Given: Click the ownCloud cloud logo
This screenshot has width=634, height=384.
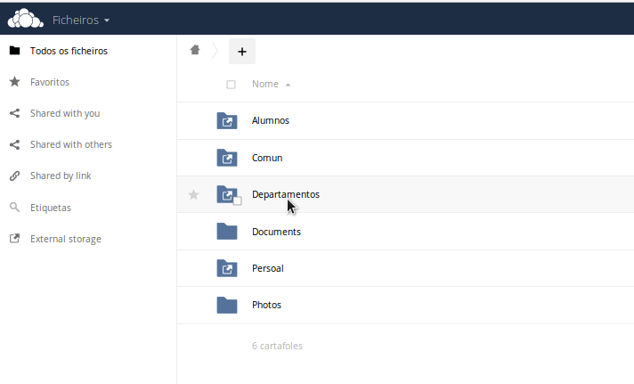Looking at the screenshot, I should pyautogui.click(x=26, y=19).
